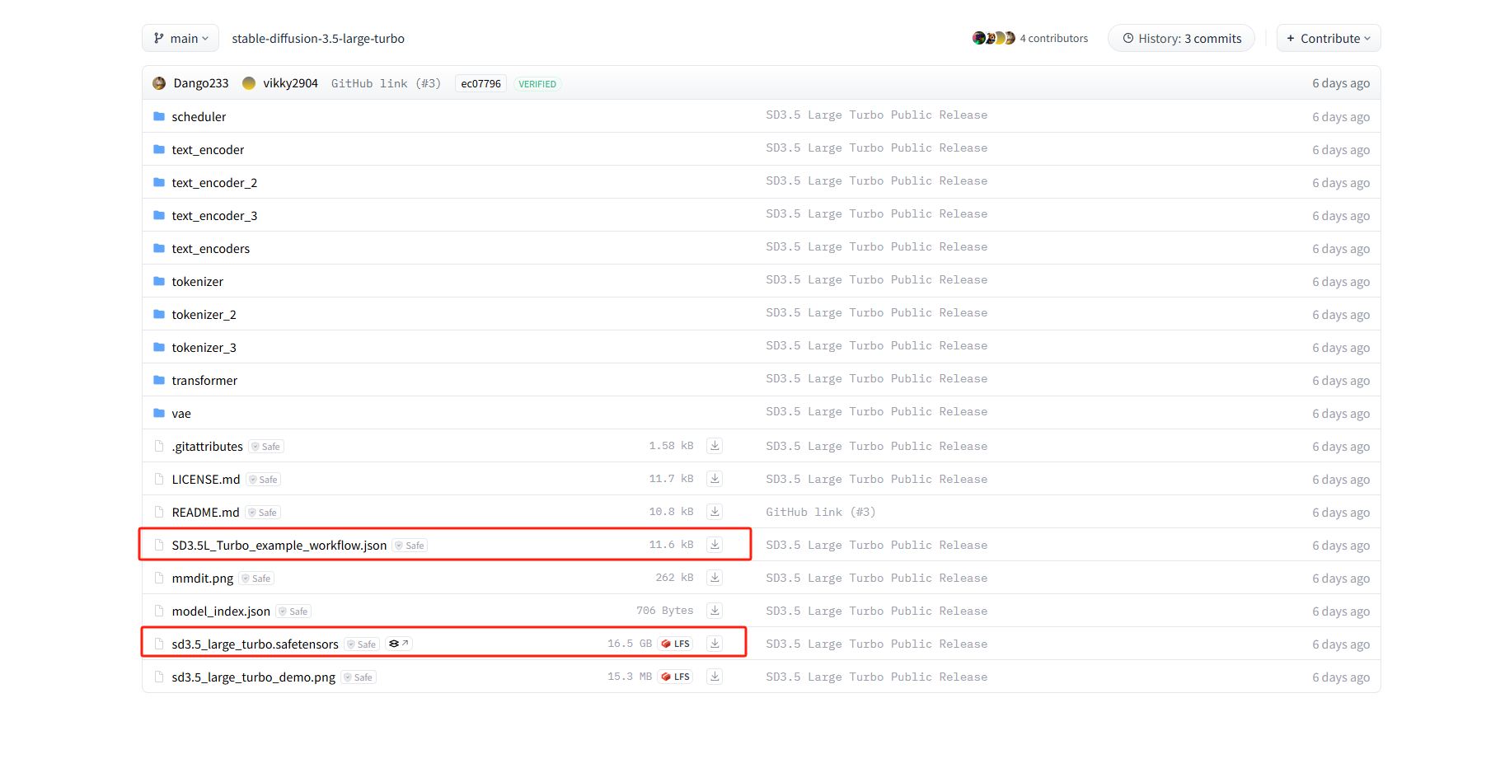Expand the Contribute menu

(1328, 39)
